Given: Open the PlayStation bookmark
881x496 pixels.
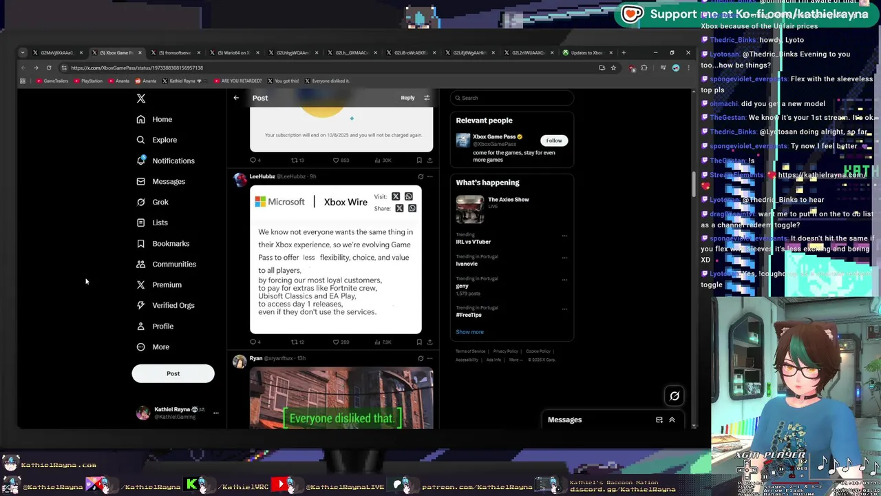Looking at the screenshot, I should pos(88,81).
